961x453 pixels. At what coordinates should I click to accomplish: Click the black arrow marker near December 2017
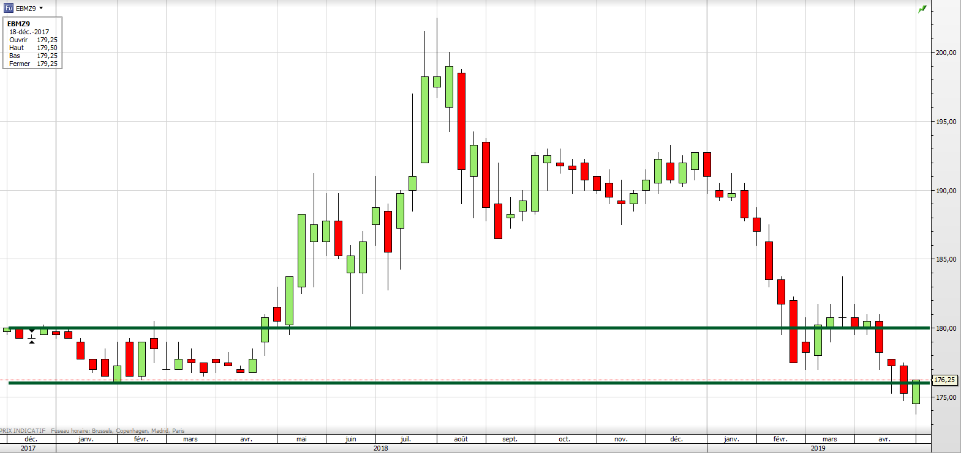(x=32, y=336)
